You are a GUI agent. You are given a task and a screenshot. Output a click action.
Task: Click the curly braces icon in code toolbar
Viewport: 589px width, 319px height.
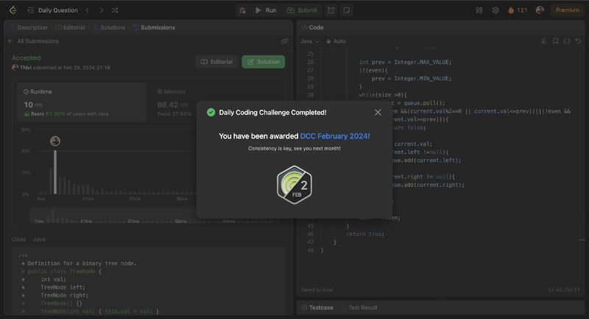pyautogui.click(x=566, y=41)
